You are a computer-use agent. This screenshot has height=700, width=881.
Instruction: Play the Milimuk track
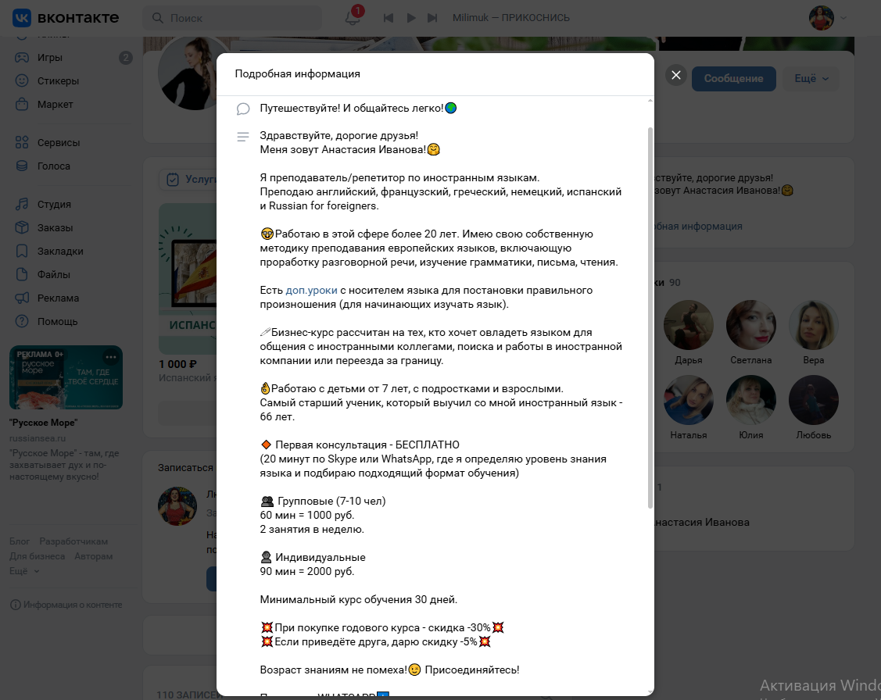tap(410, 18)
